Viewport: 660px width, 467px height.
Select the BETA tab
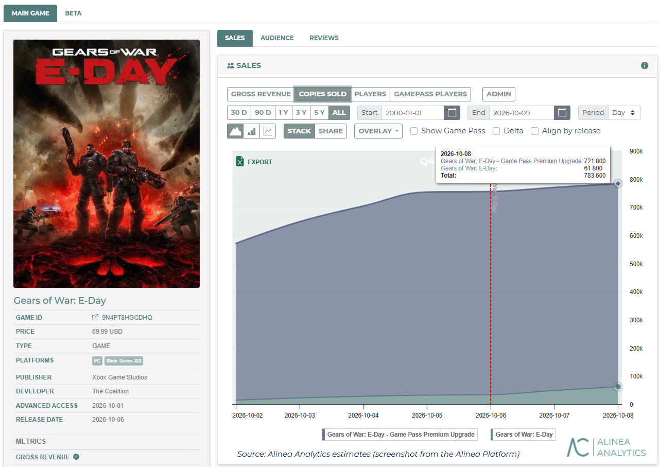click(73, 13)
